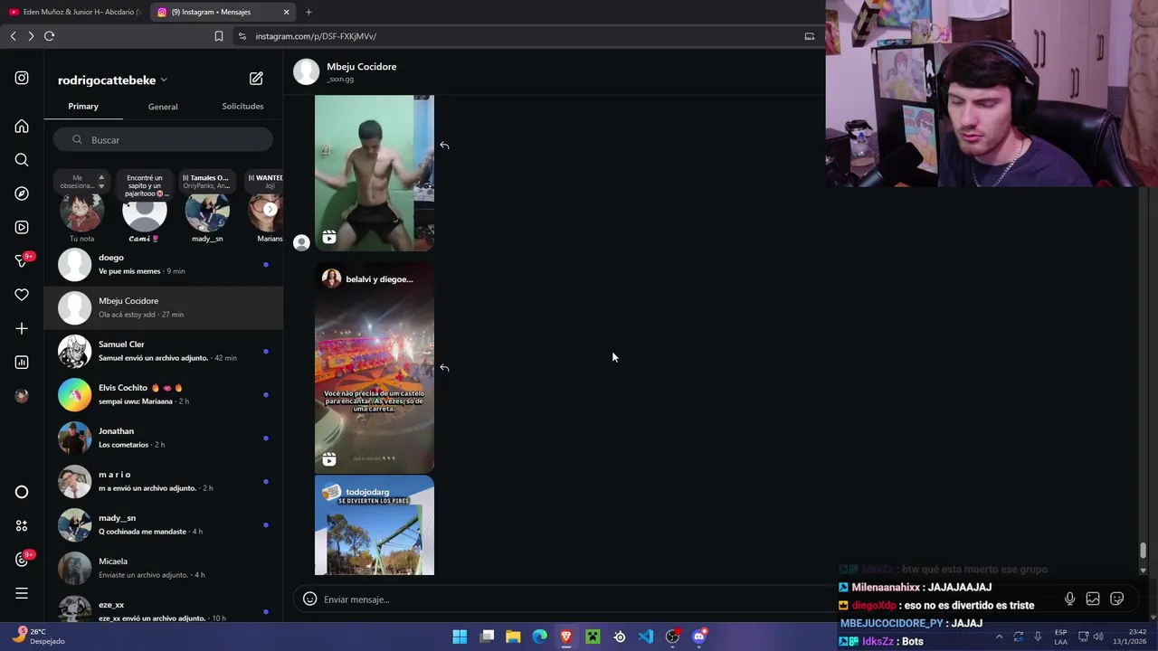Open the todojodarg reel thumbnail
Screen dimensions: 1158x651
coord(375,525)
